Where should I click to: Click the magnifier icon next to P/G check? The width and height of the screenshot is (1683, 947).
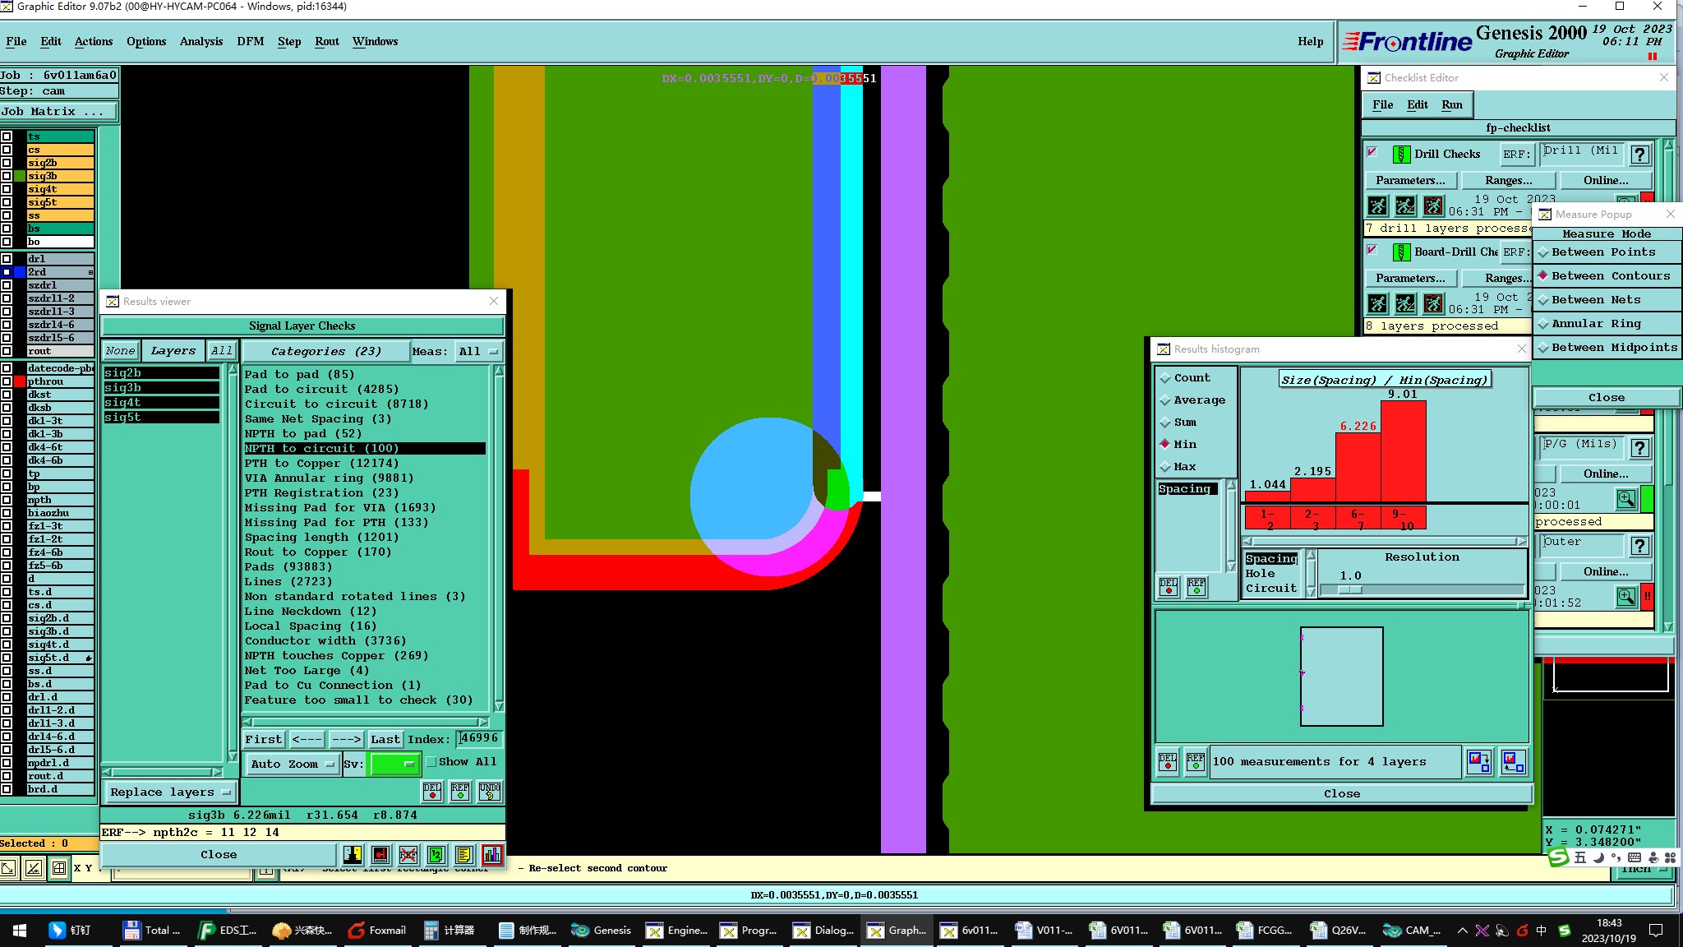1625,499
